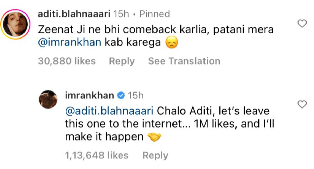Open aditi.blahnaaari's profile picture
The image size is (314, 169).
pos(15,25)
